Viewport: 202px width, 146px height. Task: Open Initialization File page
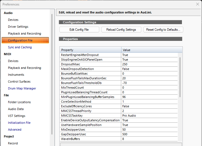coord(19,123)
